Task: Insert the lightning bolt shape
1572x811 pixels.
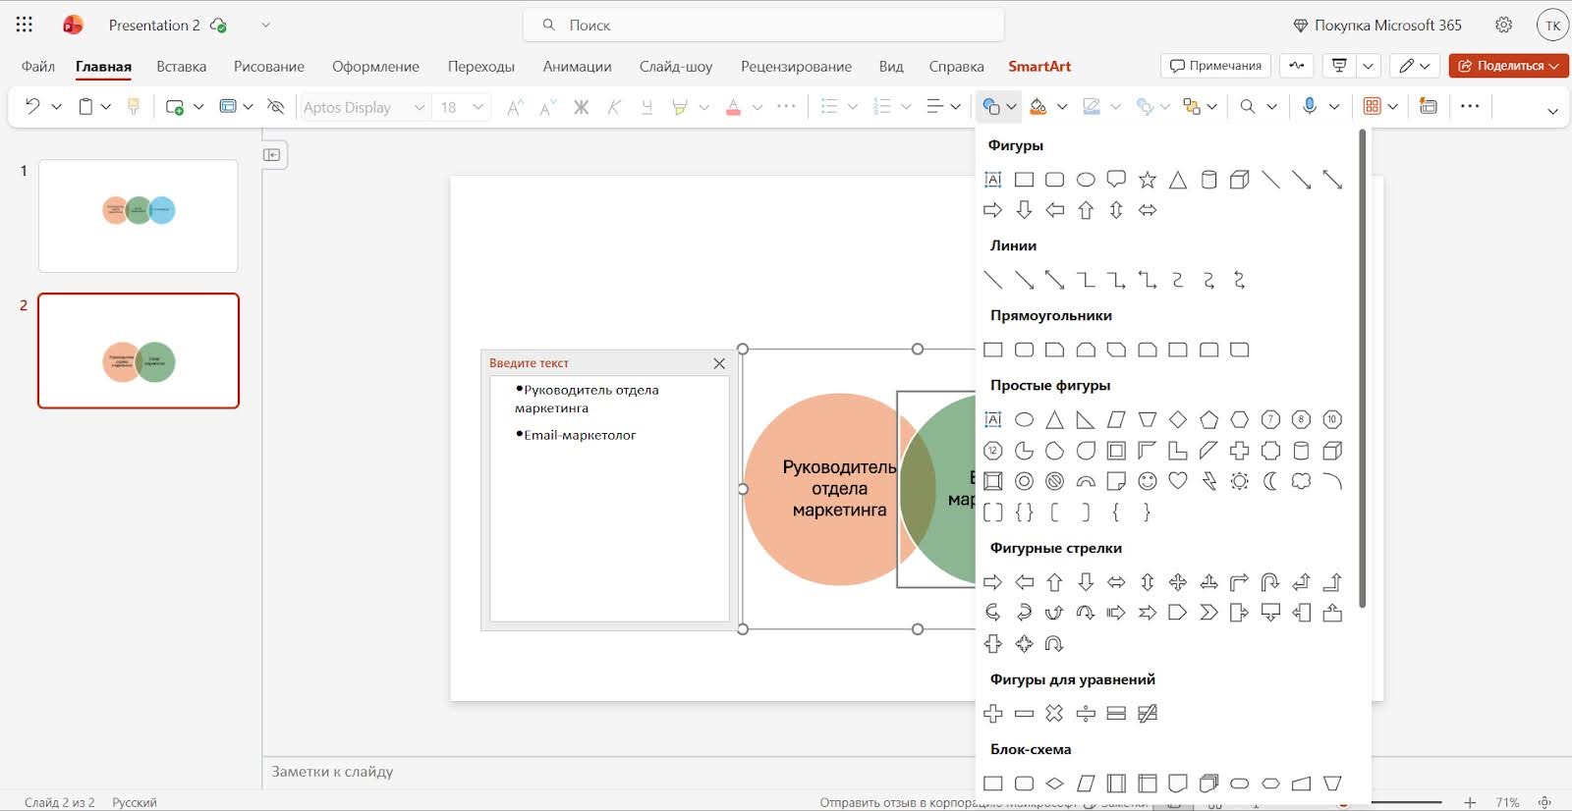Action: (x=1208, y=481)
